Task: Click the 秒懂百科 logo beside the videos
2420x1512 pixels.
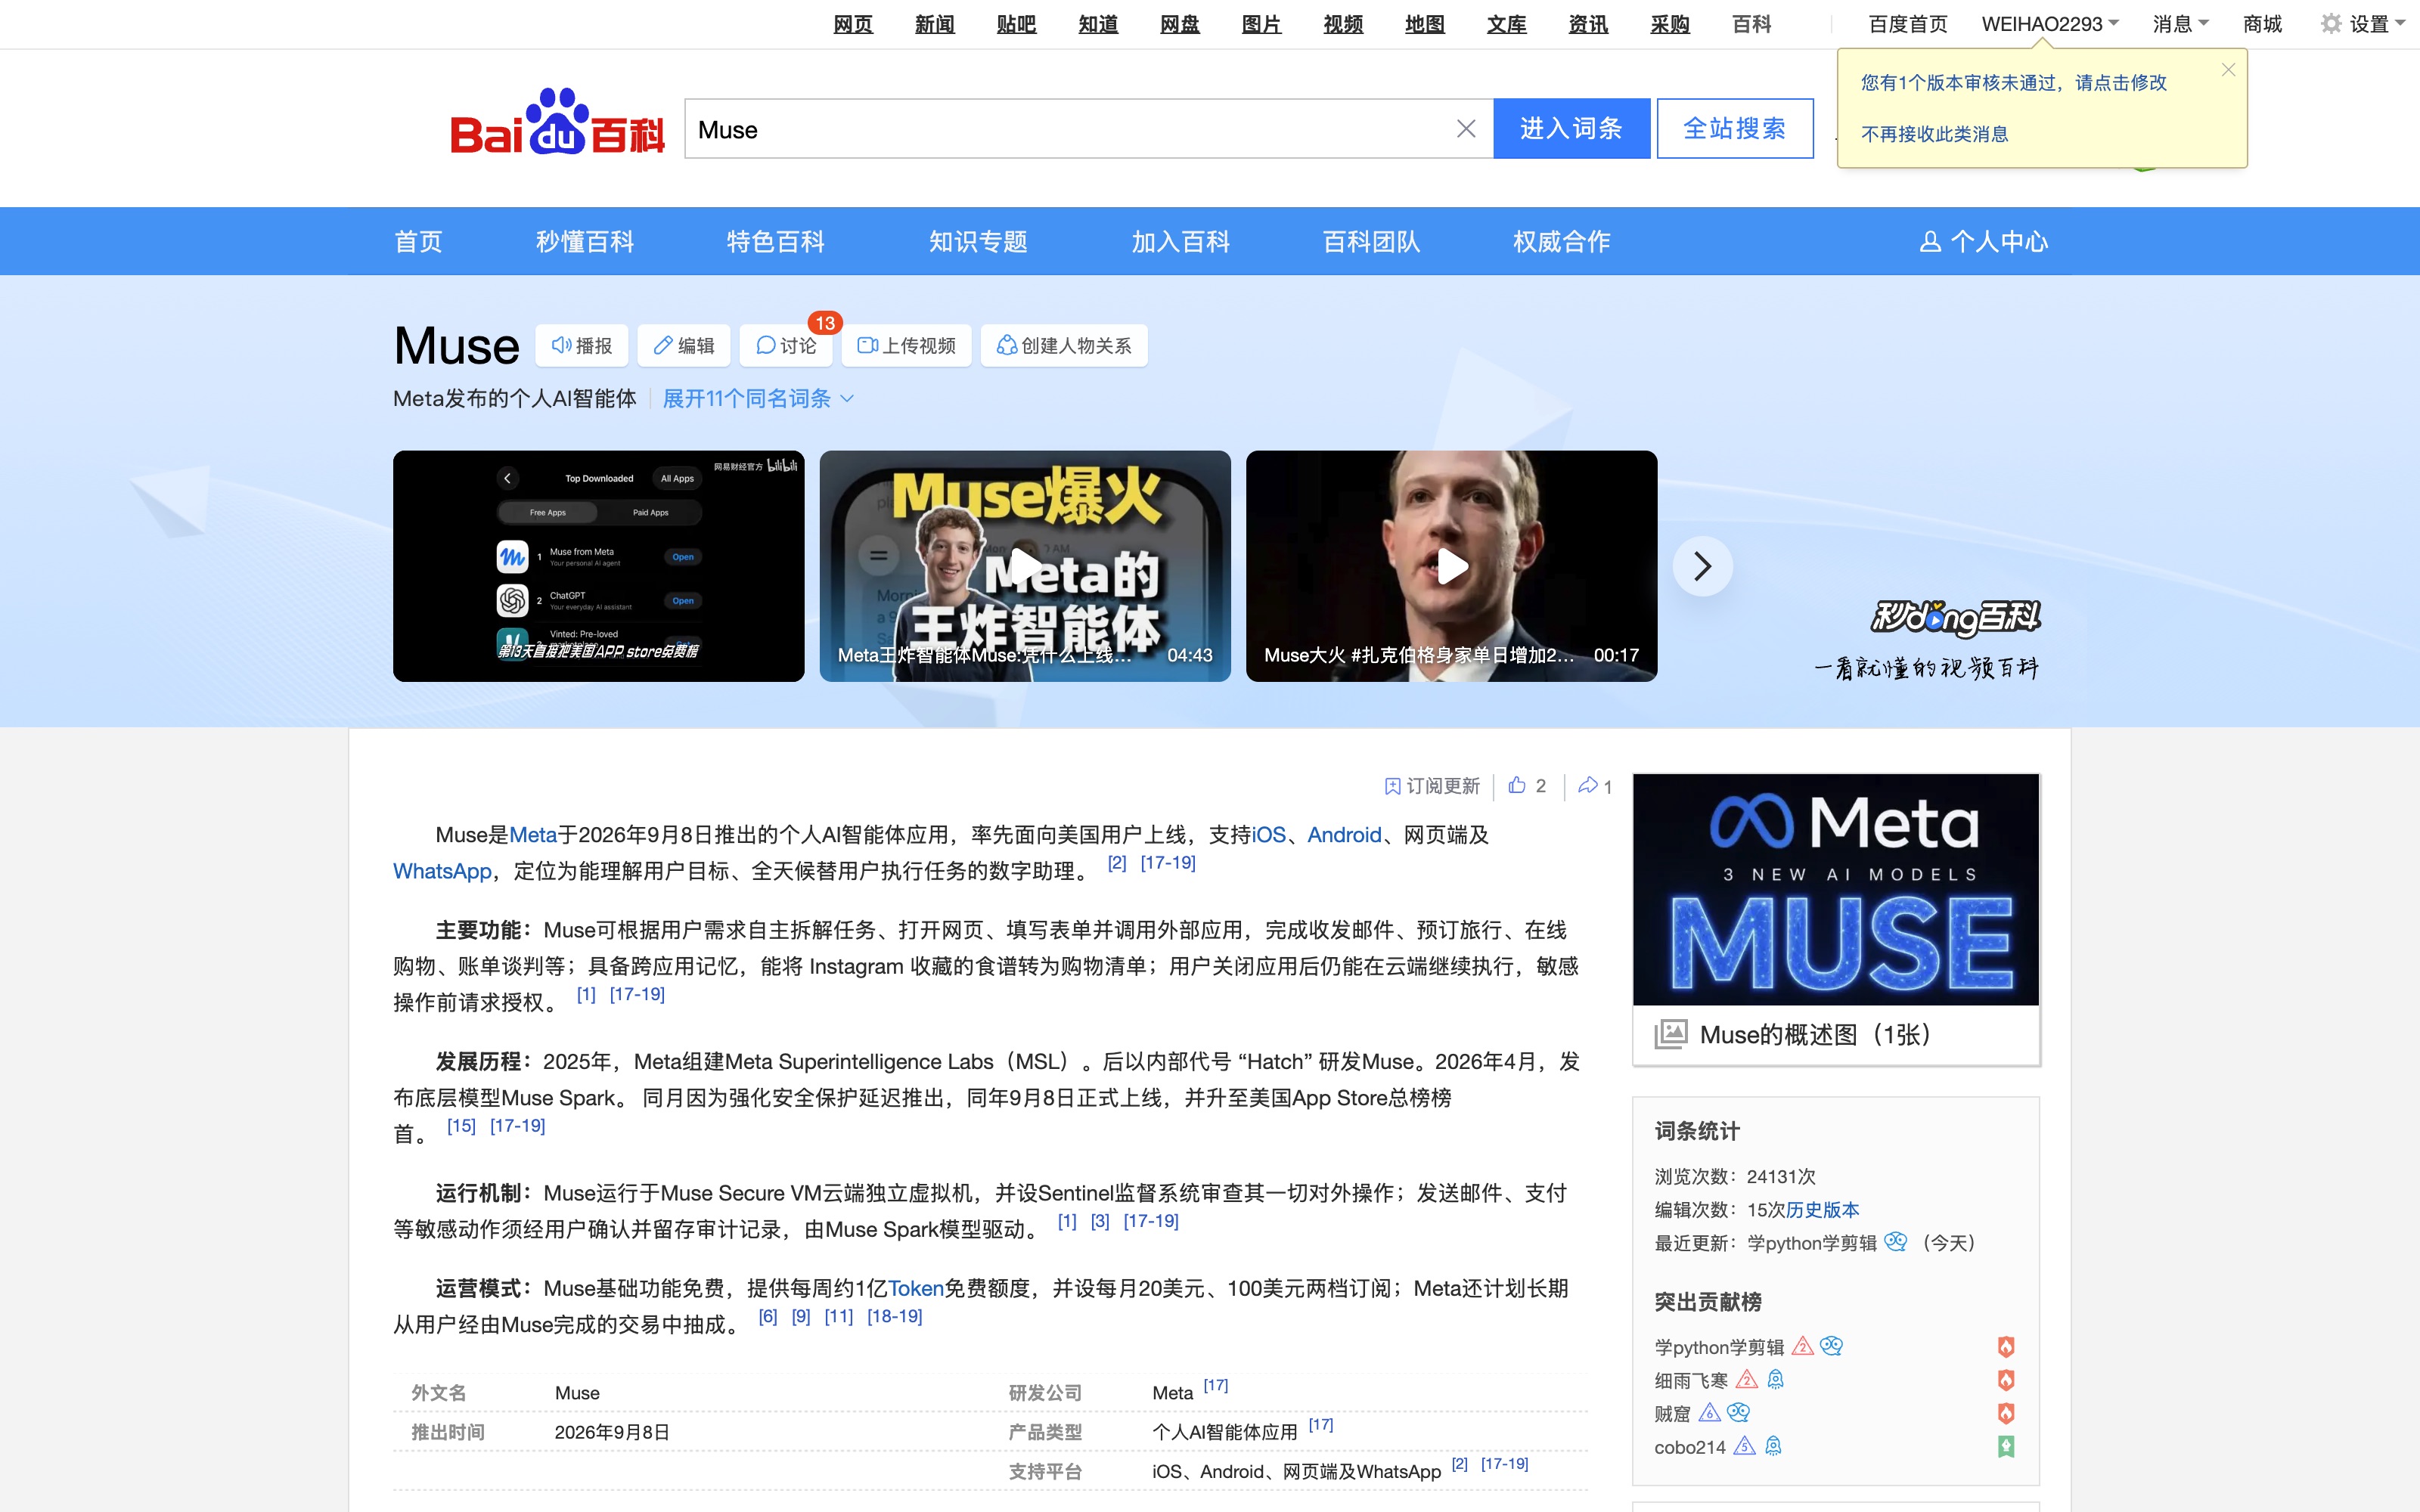Action: pos(1955,618)
